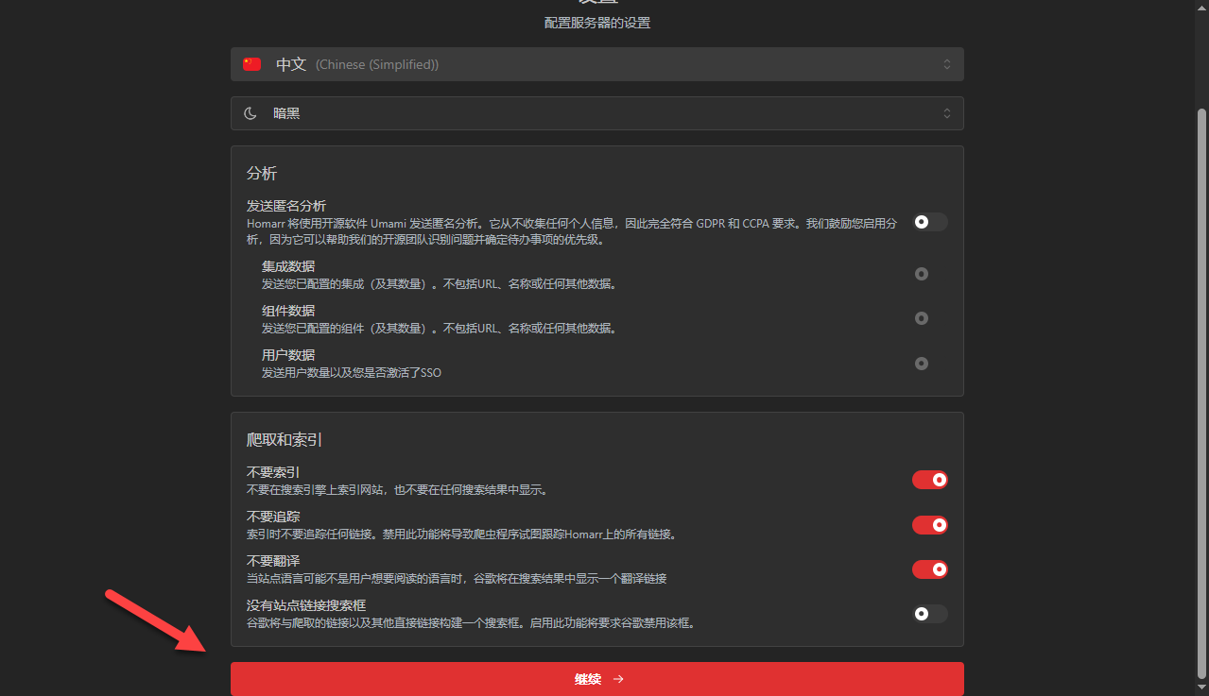Click the Chinese flag icon in language selector

[251, 63]
